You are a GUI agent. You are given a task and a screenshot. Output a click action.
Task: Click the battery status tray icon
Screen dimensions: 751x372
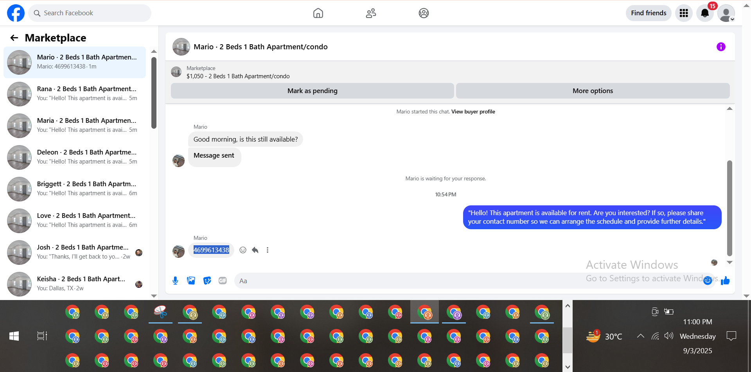pyautogui.click(x=669, y=311)
